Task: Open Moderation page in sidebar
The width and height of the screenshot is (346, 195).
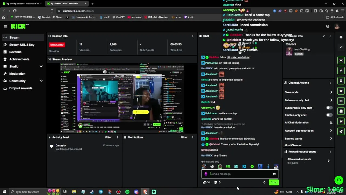Action: (23, 74)
